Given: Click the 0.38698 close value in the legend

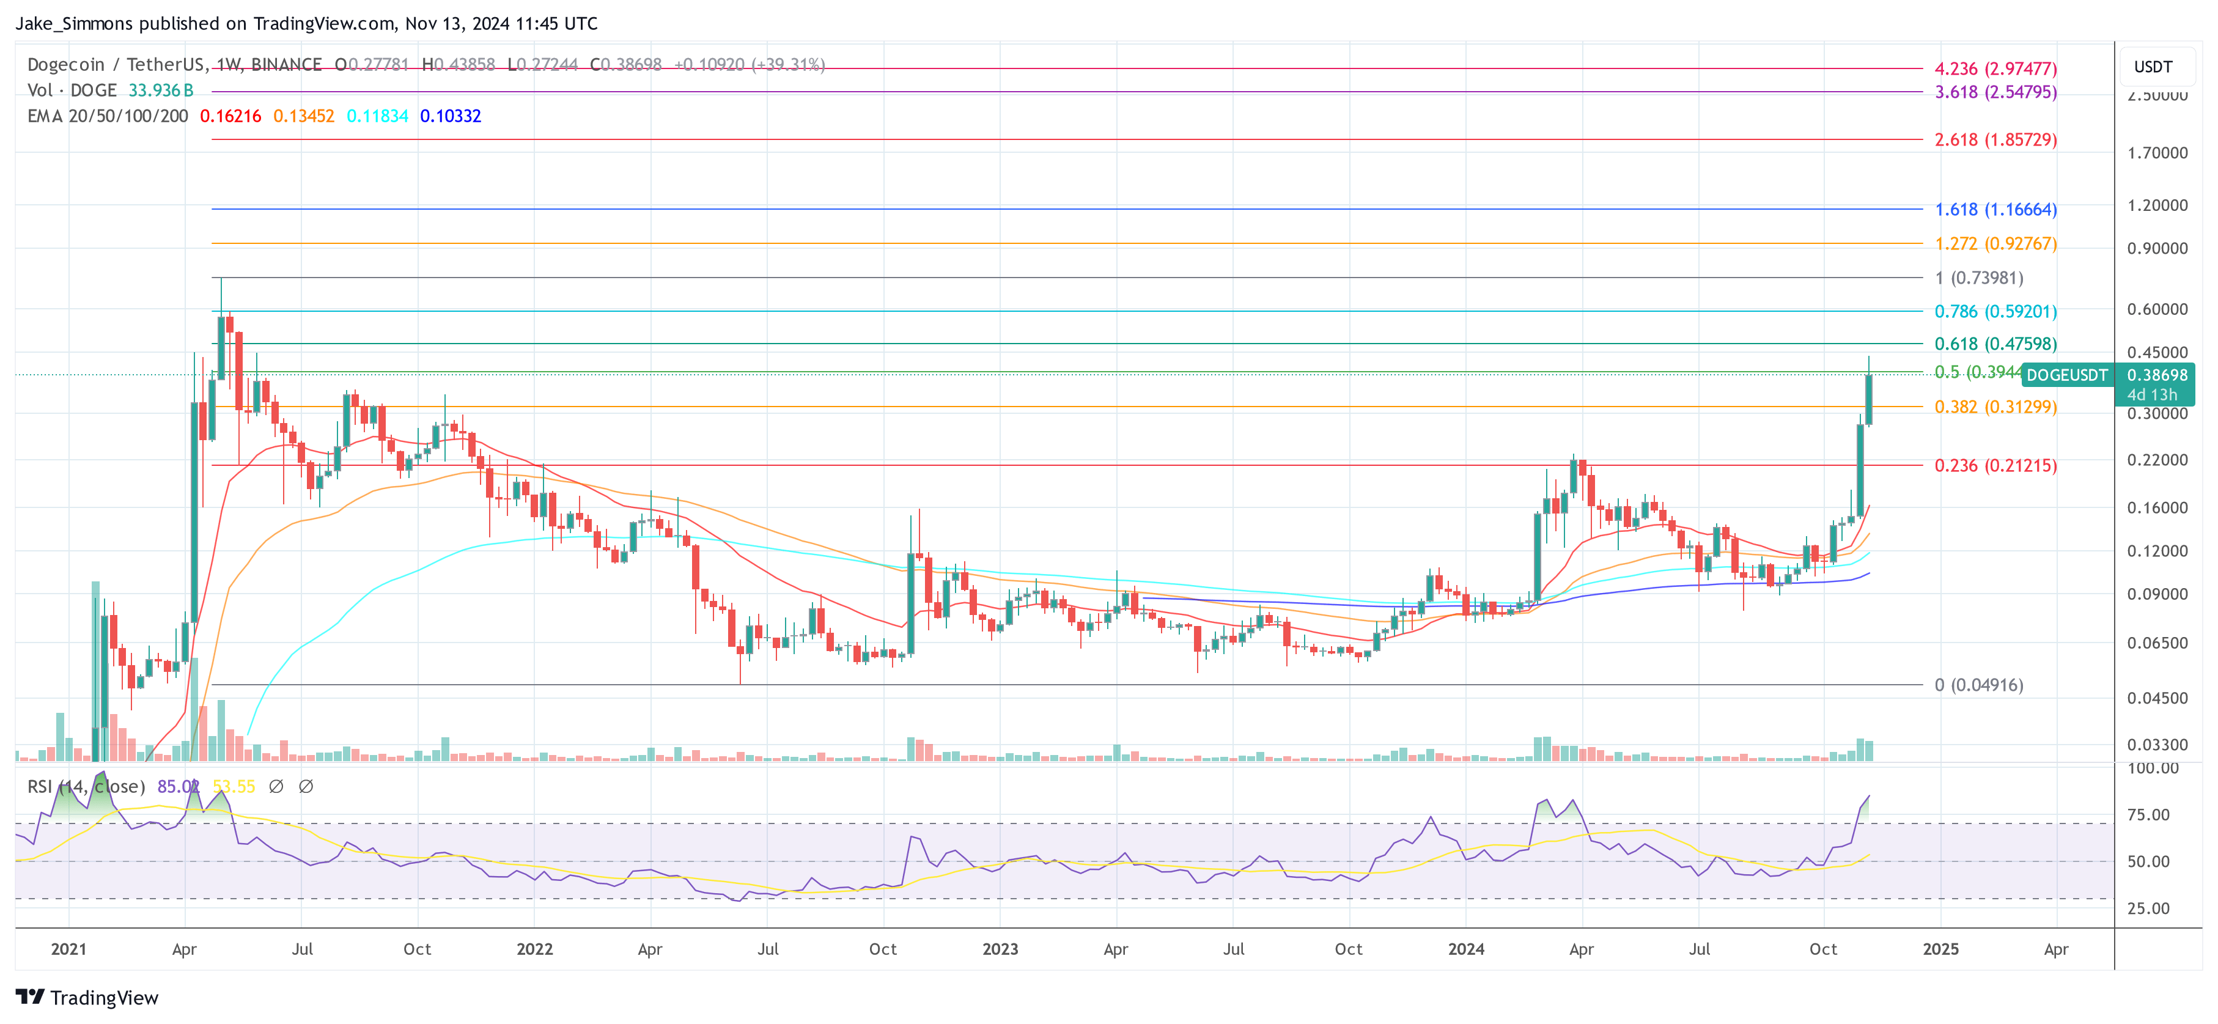Looking at the screenshot, I should coord(630,64).
